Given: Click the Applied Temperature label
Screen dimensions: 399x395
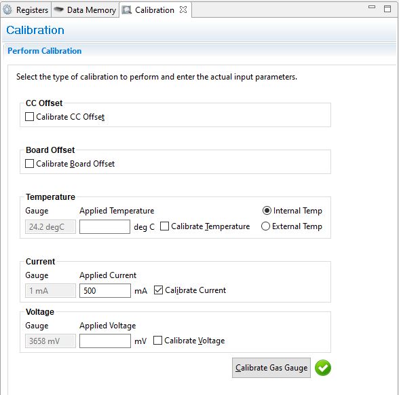Looking at the screenshot, I should (x=117, y=211).
